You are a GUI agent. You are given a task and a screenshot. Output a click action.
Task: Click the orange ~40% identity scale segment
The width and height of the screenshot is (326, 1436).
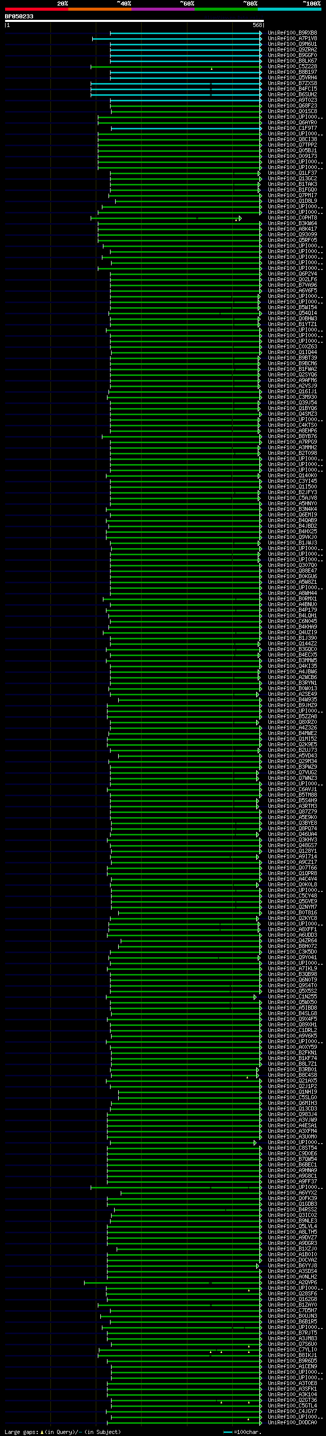100,9
